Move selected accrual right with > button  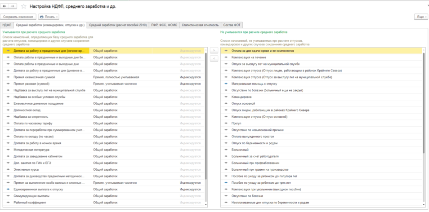[x=214, y=51]
